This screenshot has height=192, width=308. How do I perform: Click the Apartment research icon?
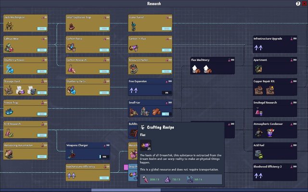coord(258,69)
